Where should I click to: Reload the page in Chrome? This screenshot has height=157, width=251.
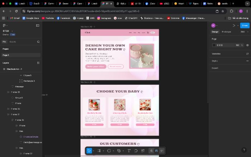click(x=16, y=11)
